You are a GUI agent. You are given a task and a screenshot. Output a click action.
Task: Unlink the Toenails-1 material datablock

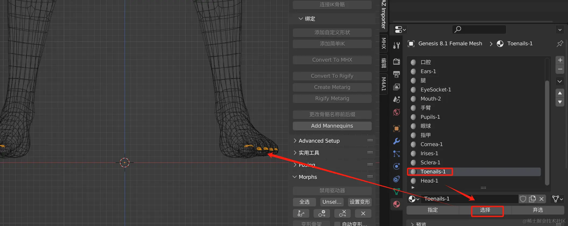[542, 199]
